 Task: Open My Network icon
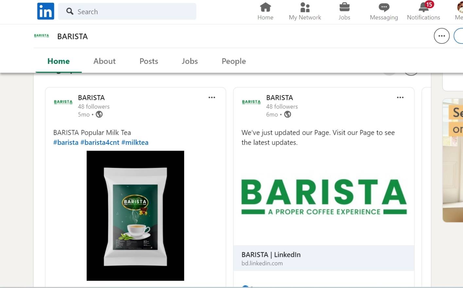tap(305, 7)
